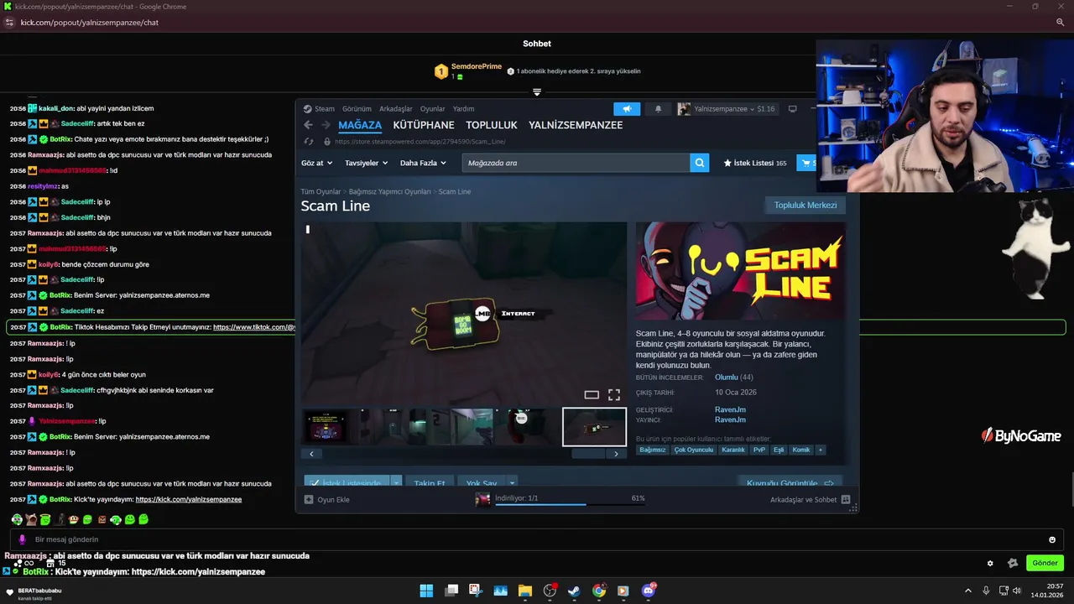The height and width of the screenshot is (604, 1074).
Task: Click the Topluluk Merkezi button
Action: pyautogui.click(x=805, y=205)
